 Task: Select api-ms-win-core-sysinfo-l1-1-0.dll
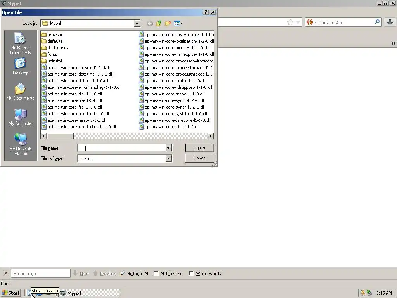pyautogui.click(x=173, y=114)
